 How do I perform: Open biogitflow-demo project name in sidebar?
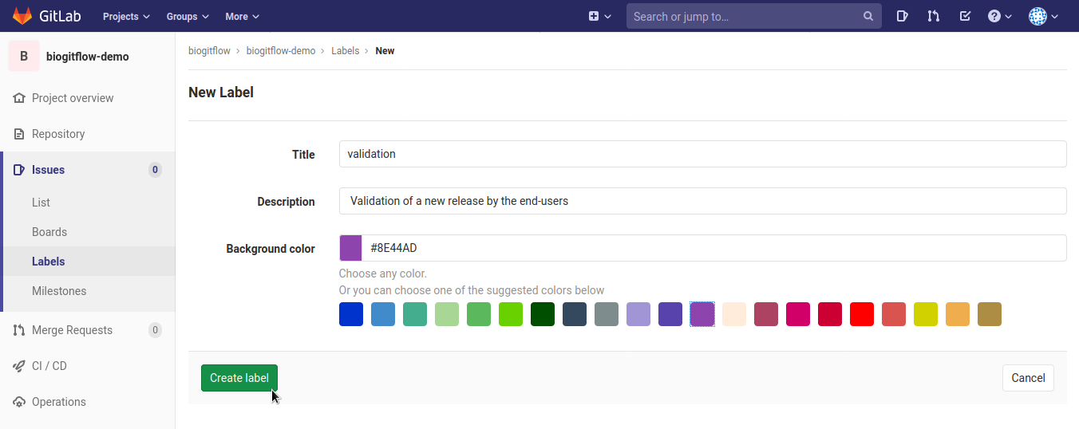[88, 57]
